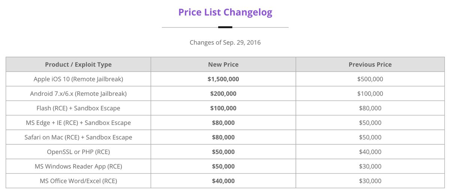Click the OpenSSL or PHP (RCE) cell
This screenshot has height=192, width=450.
[78, 152]
